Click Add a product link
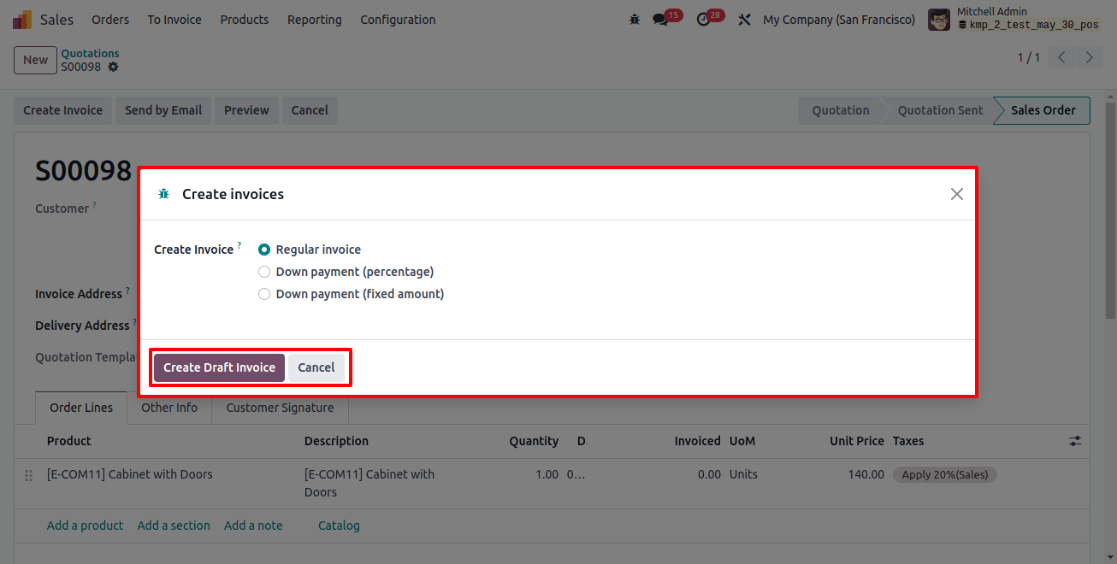 [85, 526]
